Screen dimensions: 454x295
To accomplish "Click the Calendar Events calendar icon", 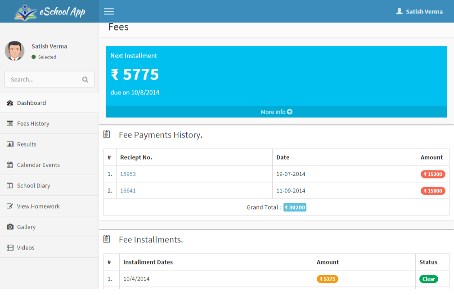I will click(10, 165).
